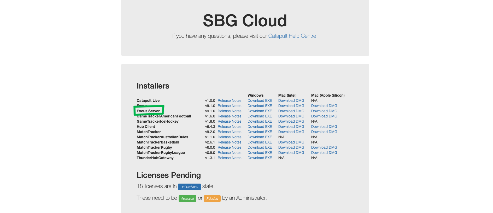Download EXE for MatchTrackerRugby v6.0.0
This screenshot has height=213, width=493.
(x=260, y=147)
